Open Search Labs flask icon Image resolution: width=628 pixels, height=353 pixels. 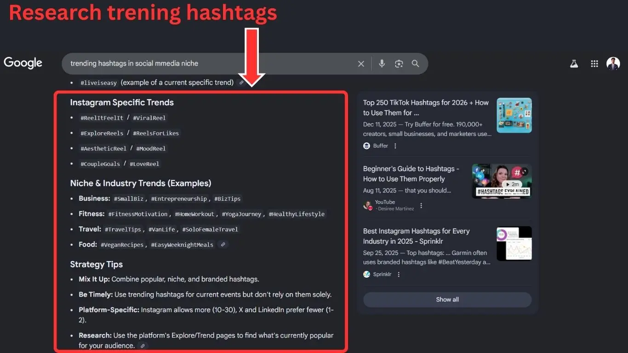click(574, 64)
